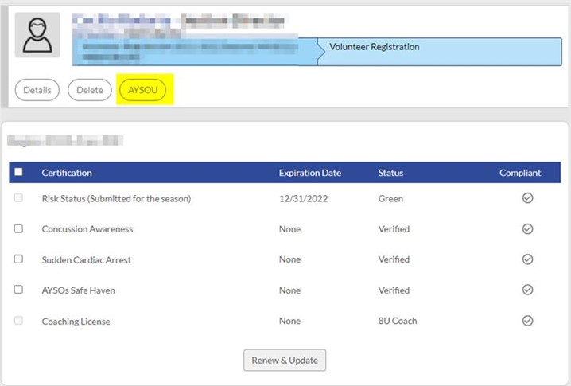Click the Coaching License row label
571x386 pixels.
pyautogui.click(x=76, y=321)
